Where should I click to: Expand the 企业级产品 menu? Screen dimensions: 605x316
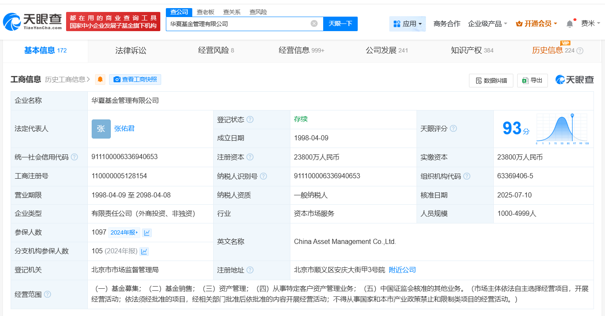(x=488, y=24)
